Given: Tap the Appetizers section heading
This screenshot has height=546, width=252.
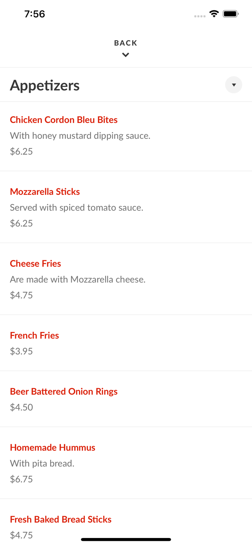Looking at the screenshot, I should (45, 85).
